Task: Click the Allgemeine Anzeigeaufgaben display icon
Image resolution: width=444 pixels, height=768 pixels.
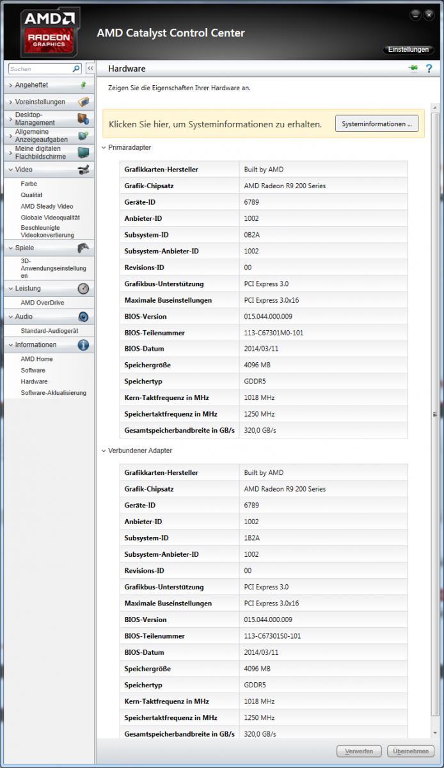Action: 83,136
